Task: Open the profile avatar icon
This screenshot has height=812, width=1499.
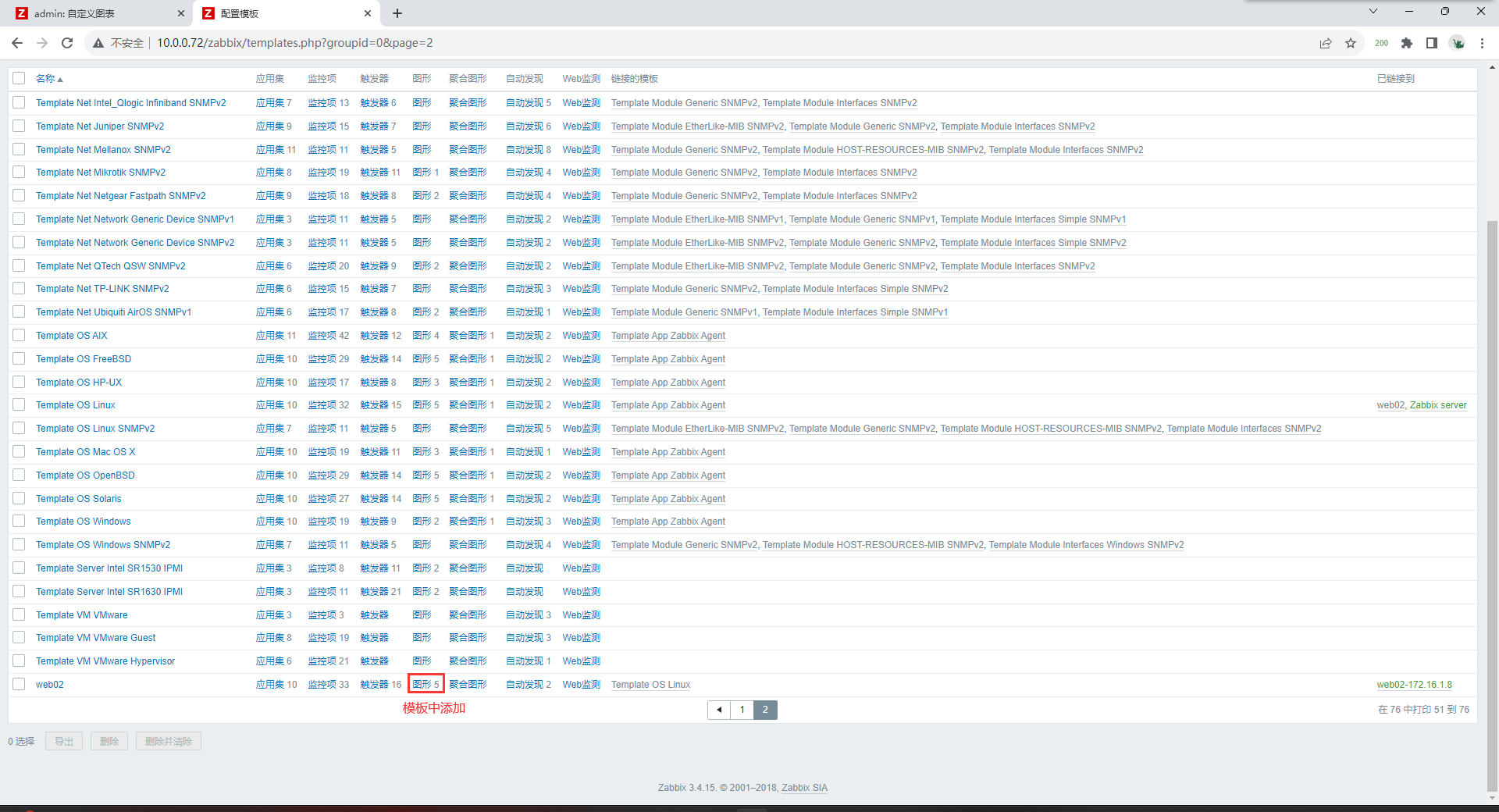Action: click(1457, 43)
